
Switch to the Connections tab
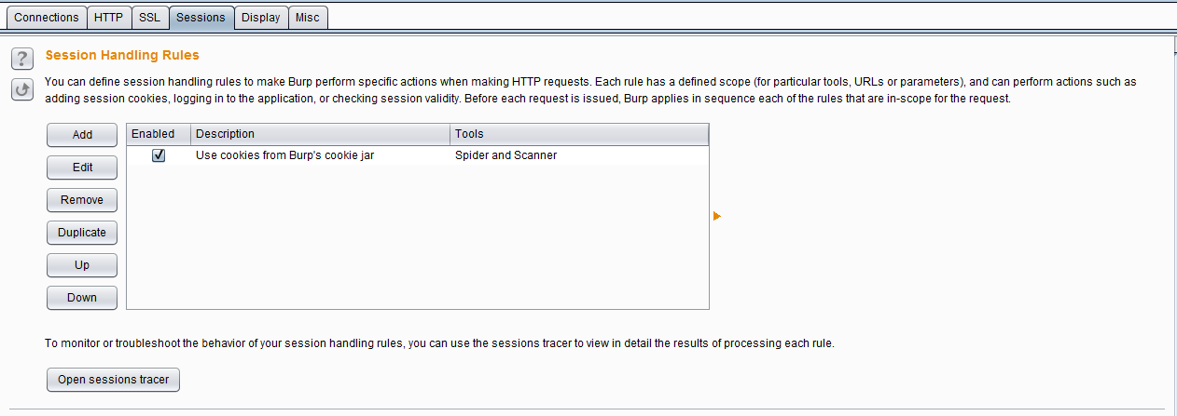(x=47, y=17)
